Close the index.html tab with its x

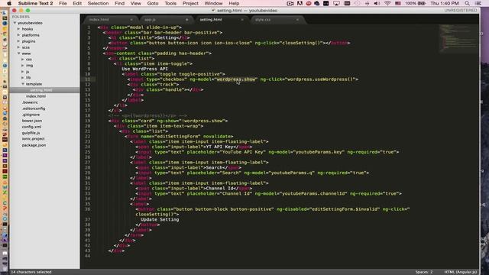tap(131, 20)
